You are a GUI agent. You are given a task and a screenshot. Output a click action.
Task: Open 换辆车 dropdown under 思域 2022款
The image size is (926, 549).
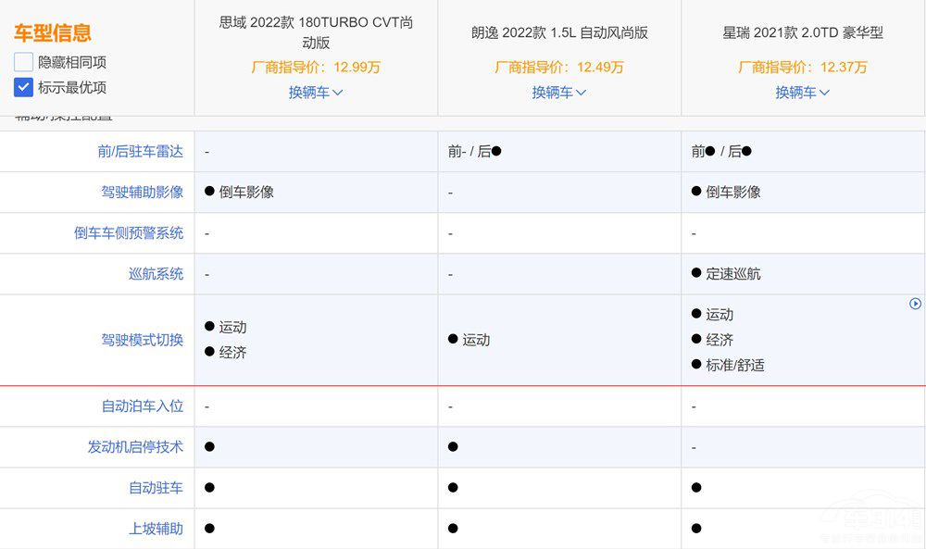click(x=316, y=93)
